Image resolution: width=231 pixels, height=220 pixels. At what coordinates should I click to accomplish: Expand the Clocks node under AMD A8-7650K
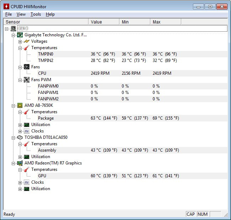(x=20, y=131)
